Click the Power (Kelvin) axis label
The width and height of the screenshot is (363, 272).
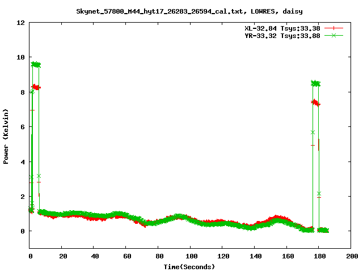(x=6, y=137)
